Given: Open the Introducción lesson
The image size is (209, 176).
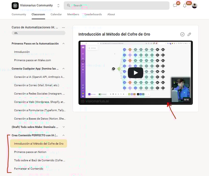Looking at the screenshot, I should pos(22,52).
